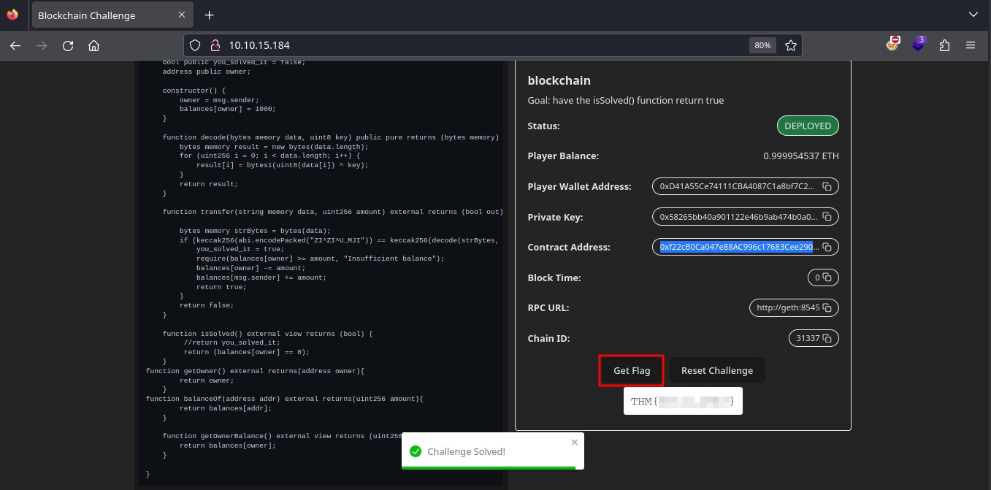991x490 pixels.
Task: Dismiss the Challenge Solved notification
Action: pos(574,443)
